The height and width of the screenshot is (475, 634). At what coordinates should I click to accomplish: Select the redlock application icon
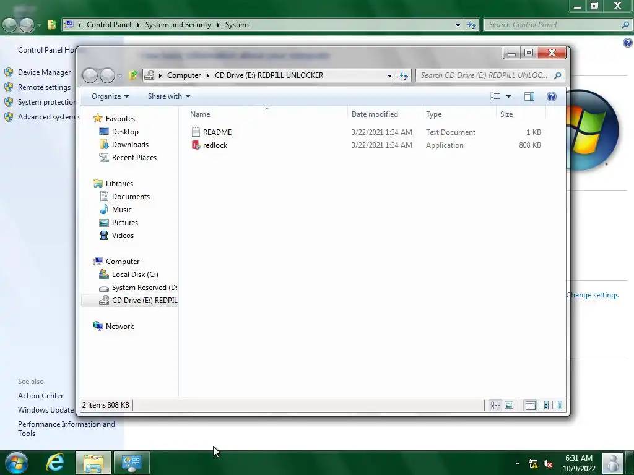tap(196, 145)
